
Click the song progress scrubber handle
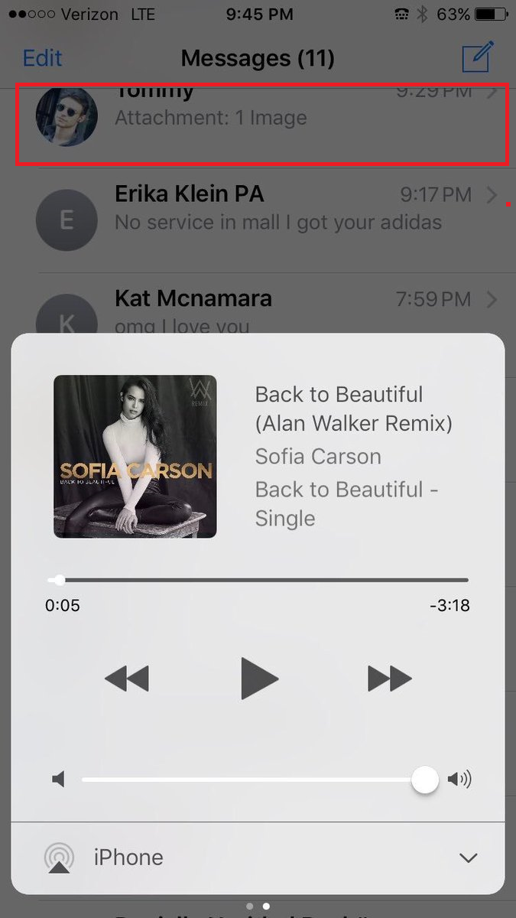click(60, 580)
